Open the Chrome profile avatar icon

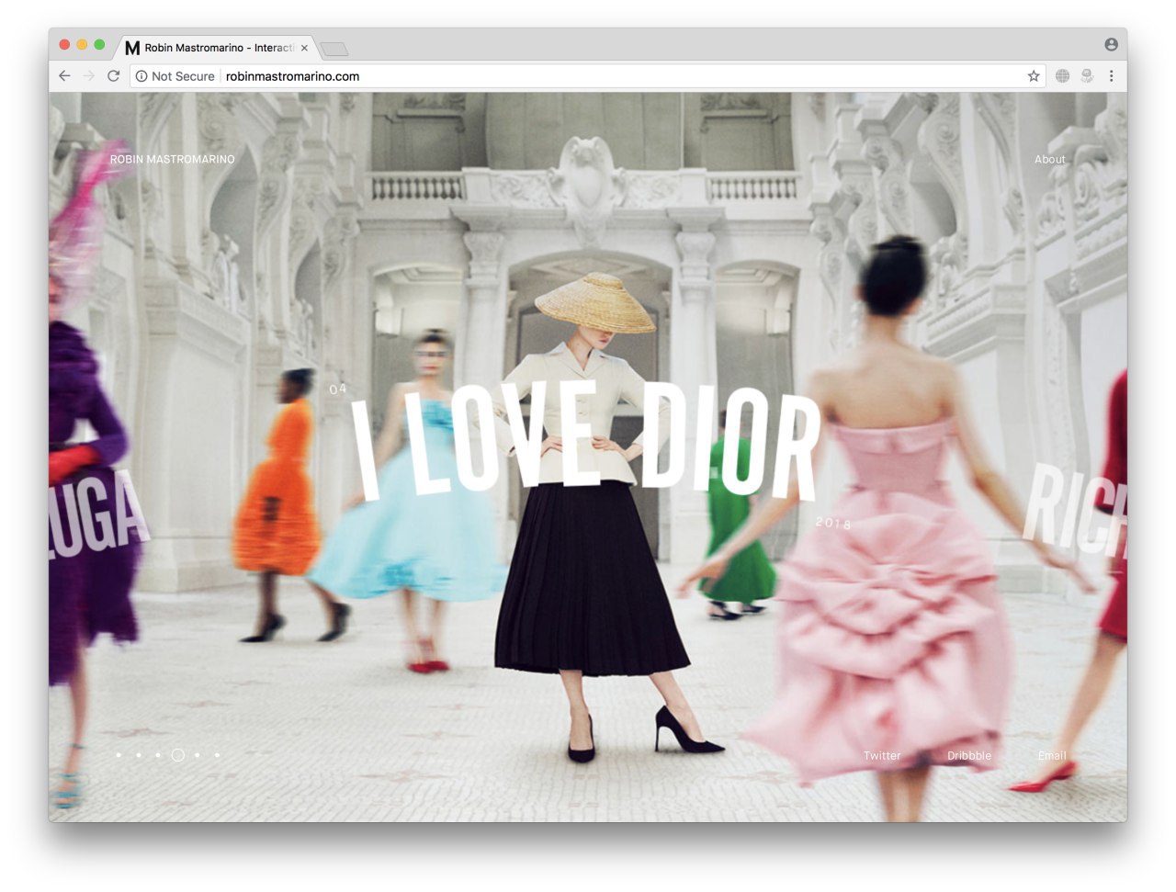(1111, 44)
